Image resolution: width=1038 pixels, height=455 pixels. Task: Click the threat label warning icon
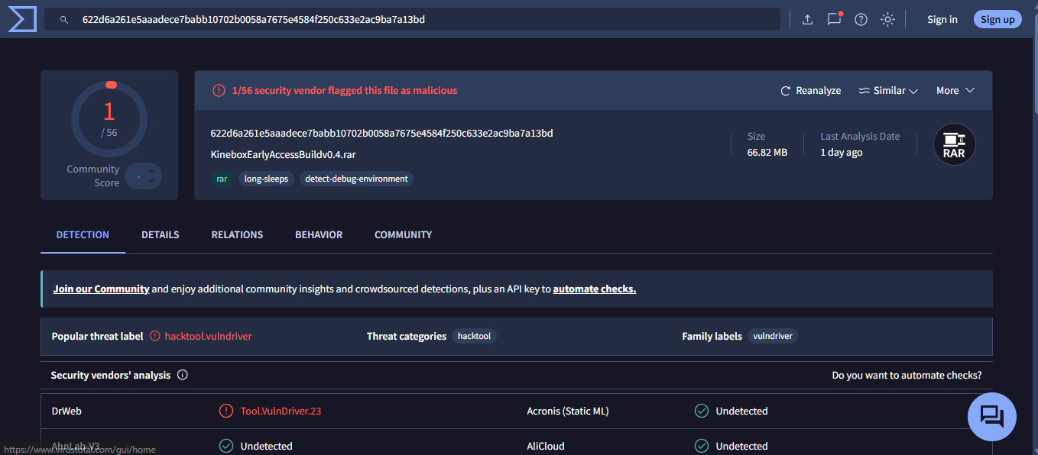click(x=155, y=336)
